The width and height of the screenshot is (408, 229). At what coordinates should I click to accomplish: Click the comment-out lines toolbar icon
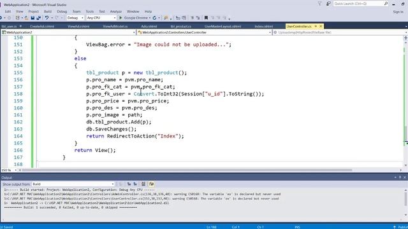pos(193,18)
